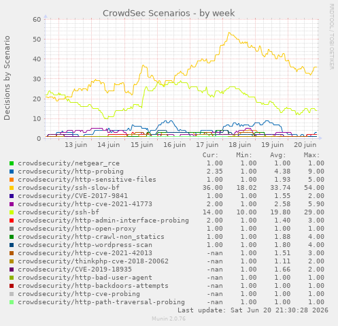Click the ssh-slow-bf max value 54.00
This screenshot has width=338, height=326.
click(314, 188)
